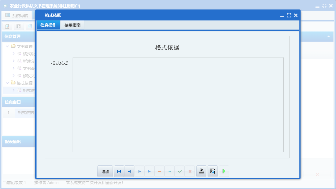Collapse the 文书管理 folder
The height and width of the screenshot is (189, 336).
click(x=7, y=46)
